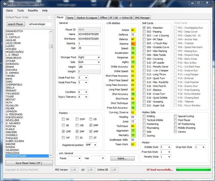
Task: Click the Height field showing 186
Action: tap(89, 67)
